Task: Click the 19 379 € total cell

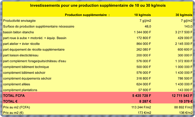Action: click(186, 102)
